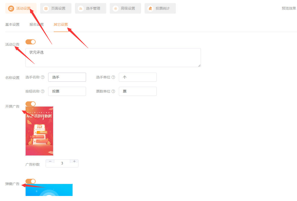Click the 广告秒数 number field

62,163
